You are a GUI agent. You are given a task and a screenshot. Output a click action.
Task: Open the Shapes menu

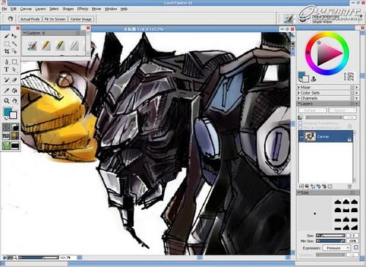click(68, 9)
